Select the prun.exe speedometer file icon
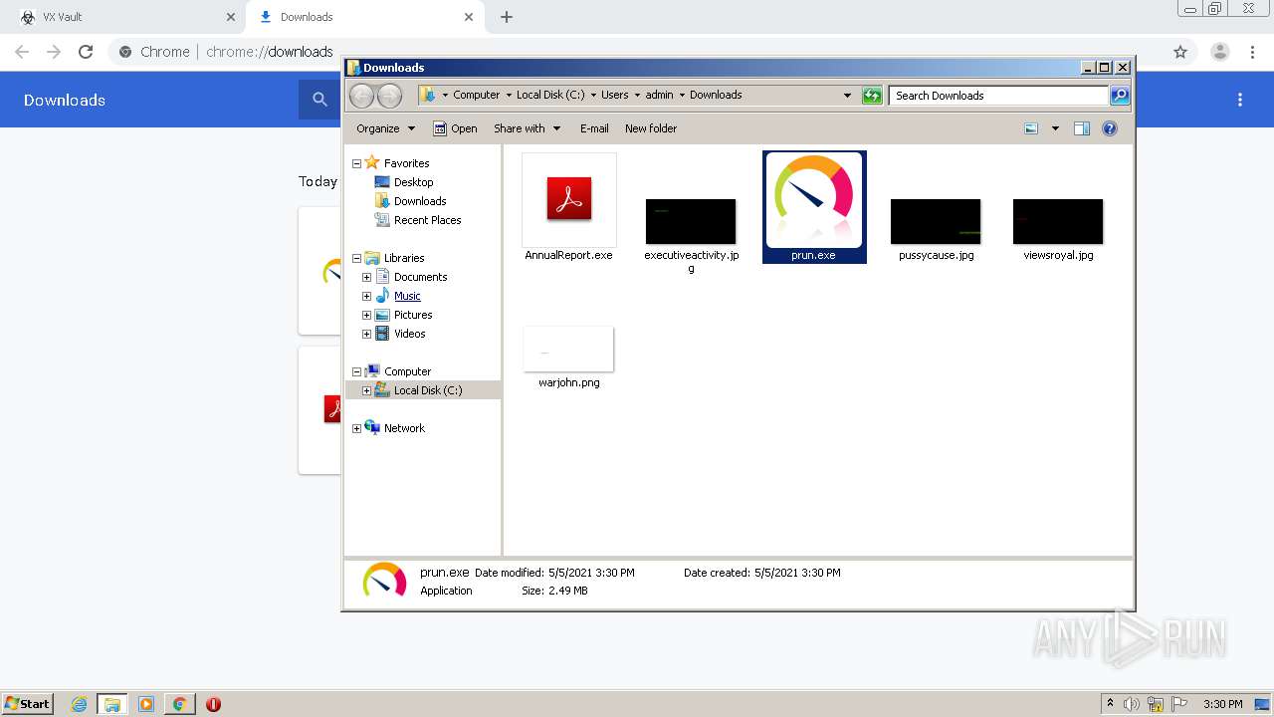Screen dimensions: 1274x717 [x=814, y=200]
